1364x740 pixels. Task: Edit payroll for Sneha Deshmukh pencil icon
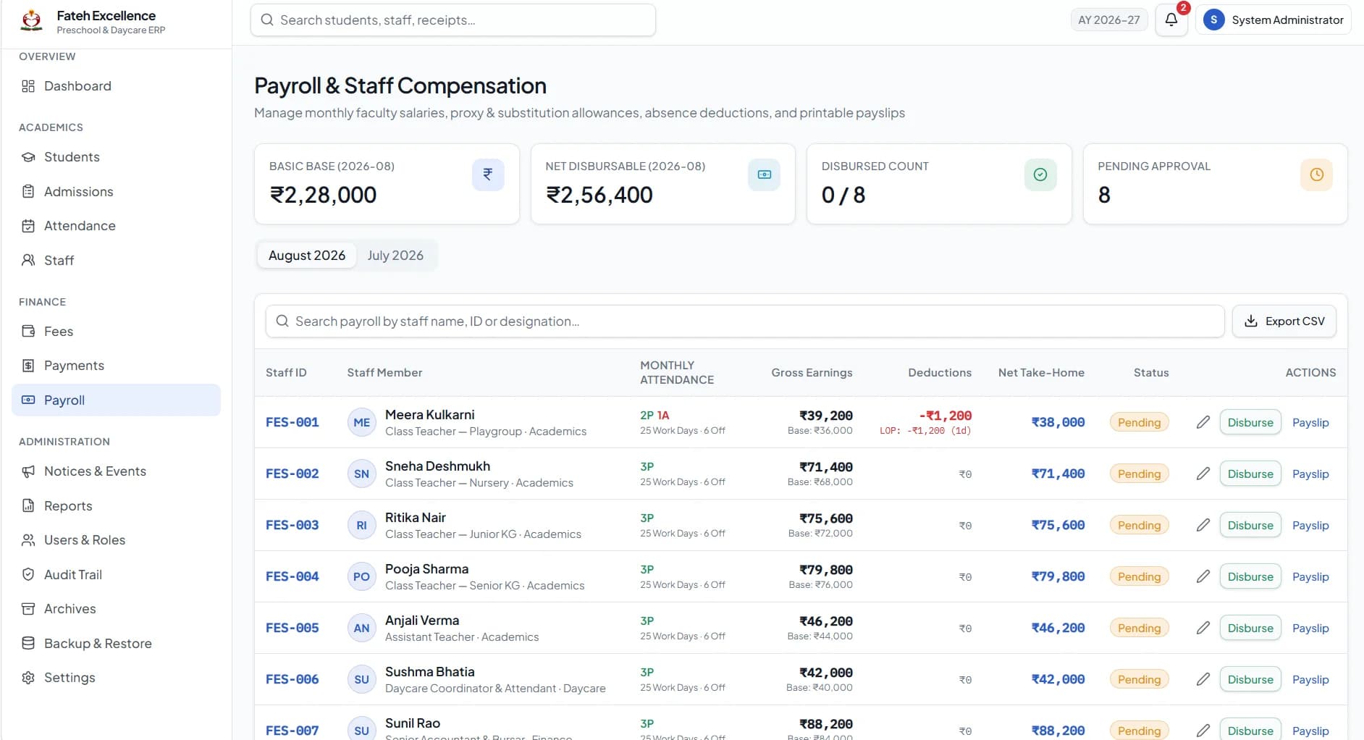1203,474
